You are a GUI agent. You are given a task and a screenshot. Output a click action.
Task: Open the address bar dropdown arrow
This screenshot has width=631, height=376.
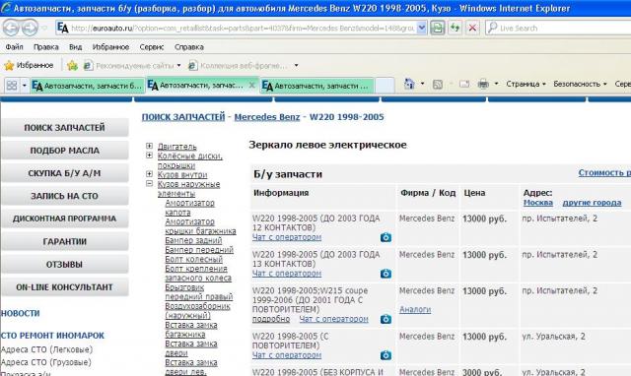click(421, 28)
